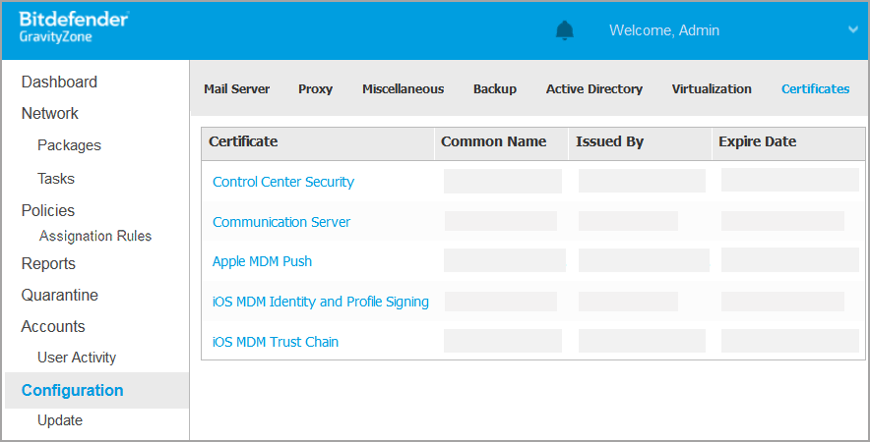Open iOS MDM Identity and Profile Signing
870x442 pixels.
coord(321,302)
